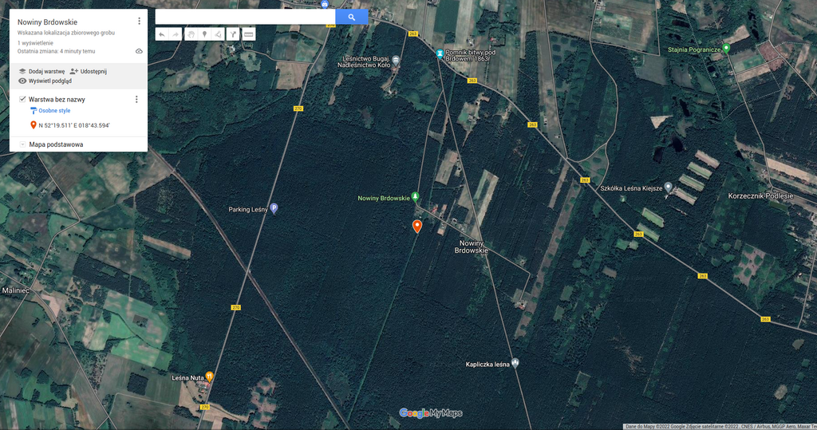
Task: Click the Redo arrow in the map toolbar
Action: (176, 34)
